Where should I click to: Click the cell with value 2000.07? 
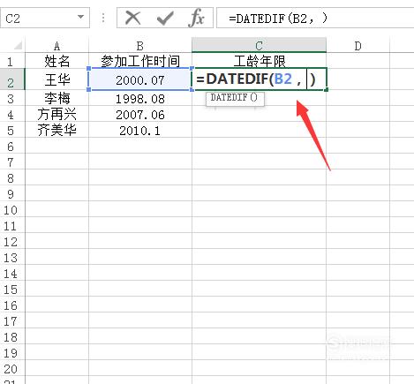click(x=140, y=79)
